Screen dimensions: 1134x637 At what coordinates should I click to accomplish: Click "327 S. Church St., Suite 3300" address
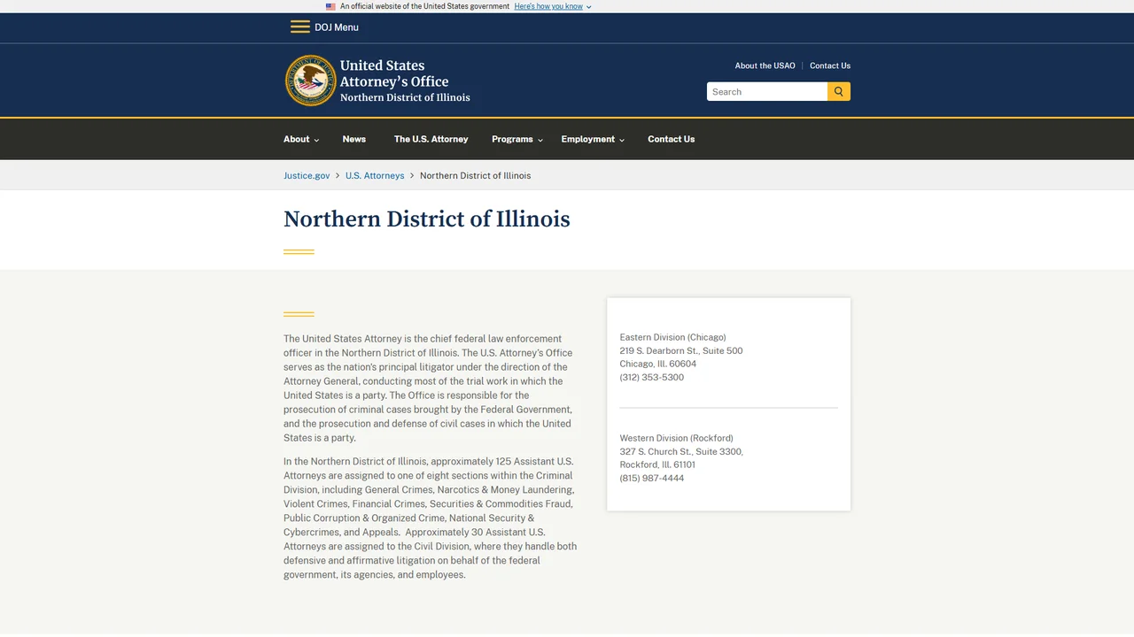681,451
